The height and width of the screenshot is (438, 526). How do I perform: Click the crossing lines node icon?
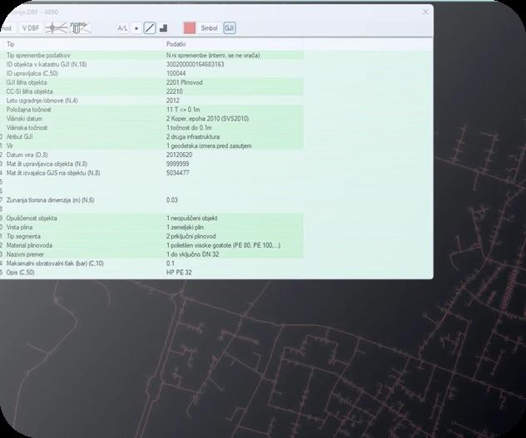55,28
